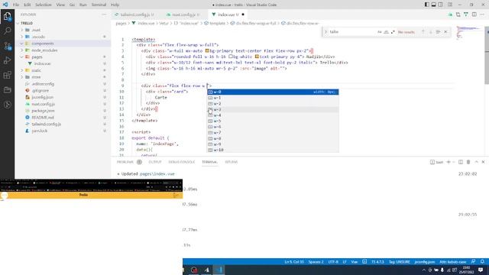Screen dimensions: 489x275
Task: Click the Vetur icon in editor toolbar
Action: [x=466, y=15]
